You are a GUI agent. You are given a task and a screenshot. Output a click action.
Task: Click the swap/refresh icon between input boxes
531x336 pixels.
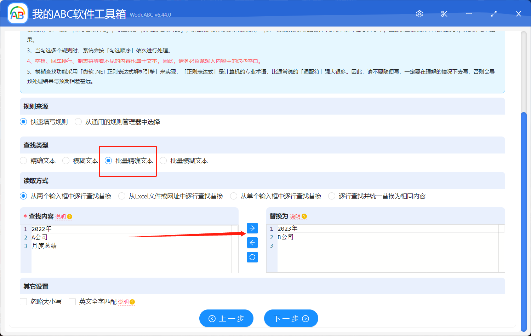click(252, 257)
